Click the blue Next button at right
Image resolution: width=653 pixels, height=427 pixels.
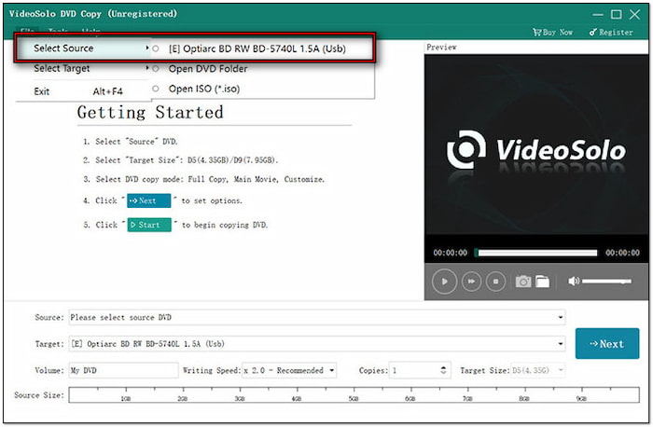605,344
